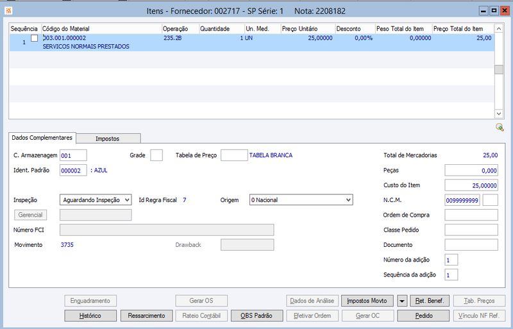513x329 pixels.
Task: Open the Inspeção dropdown
Action: coord(96,200)
